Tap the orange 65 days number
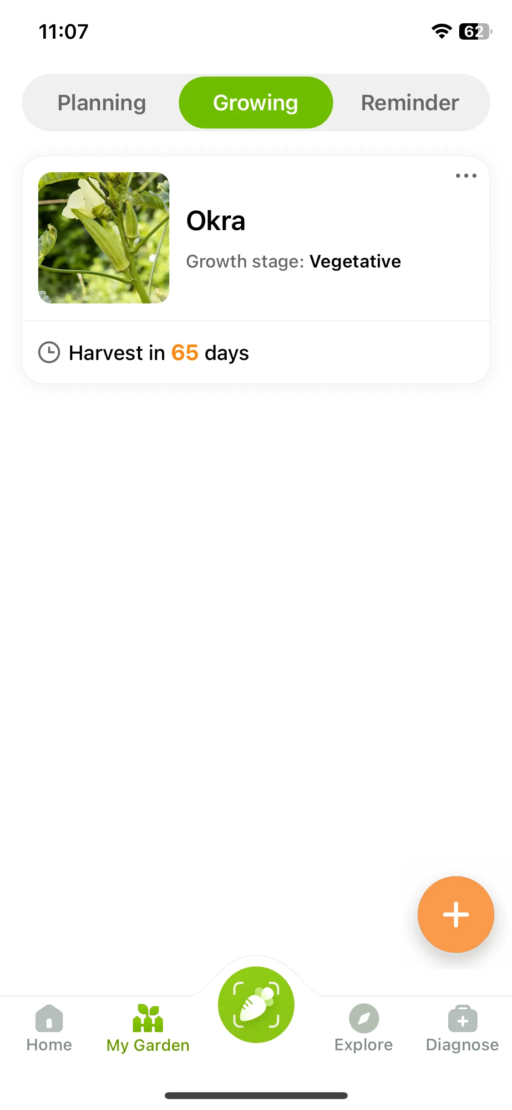This screenshot has width=512, height=1110. (185, 352)
